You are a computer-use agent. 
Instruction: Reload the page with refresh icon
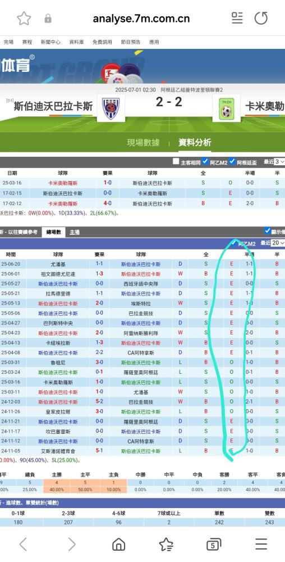pos(261,18)
